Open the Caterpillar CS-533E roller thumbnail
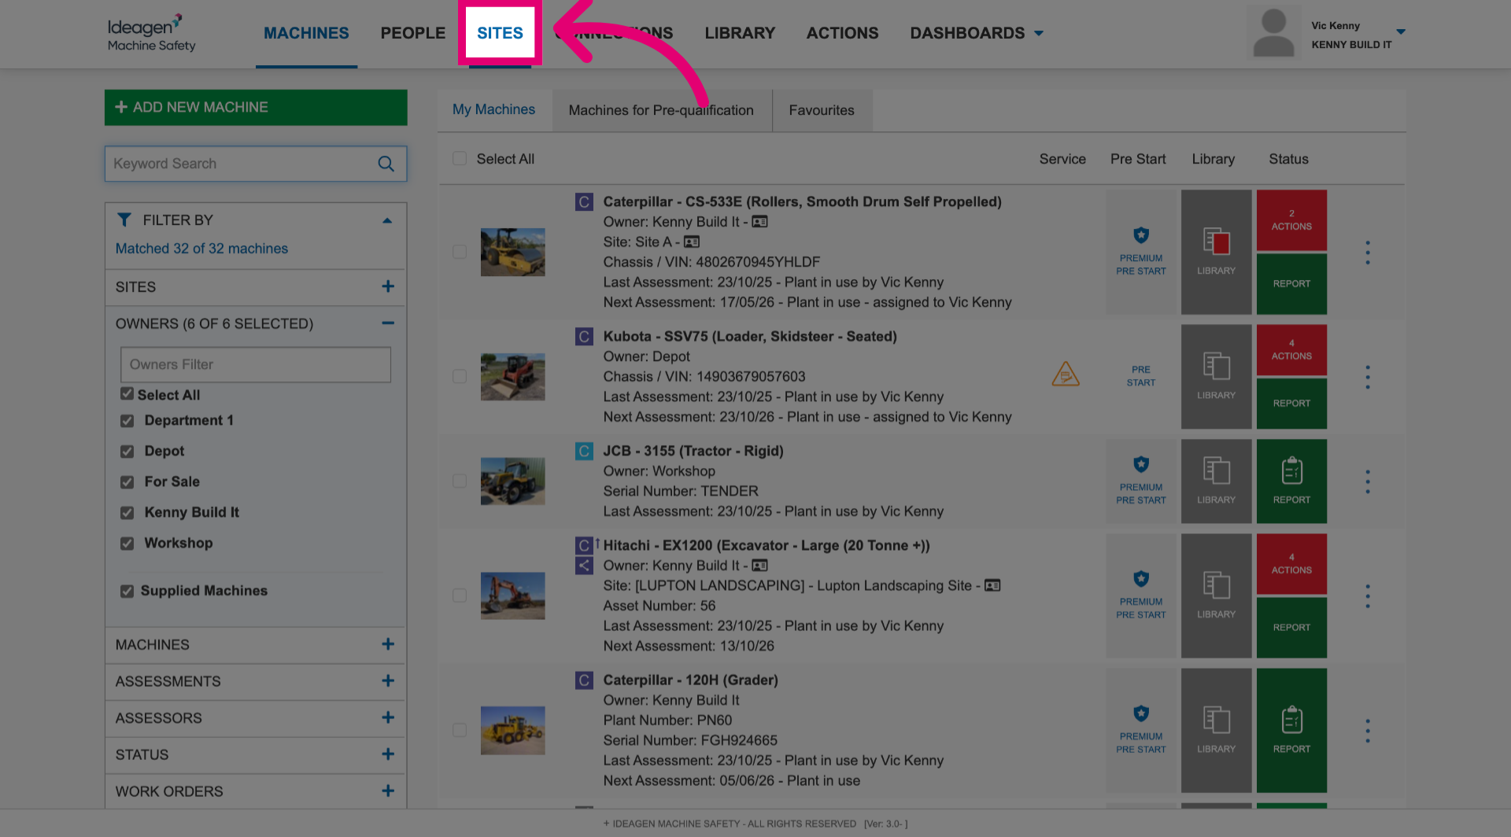The height and width of the screenshot is (837, 1511). coord(513,252)
